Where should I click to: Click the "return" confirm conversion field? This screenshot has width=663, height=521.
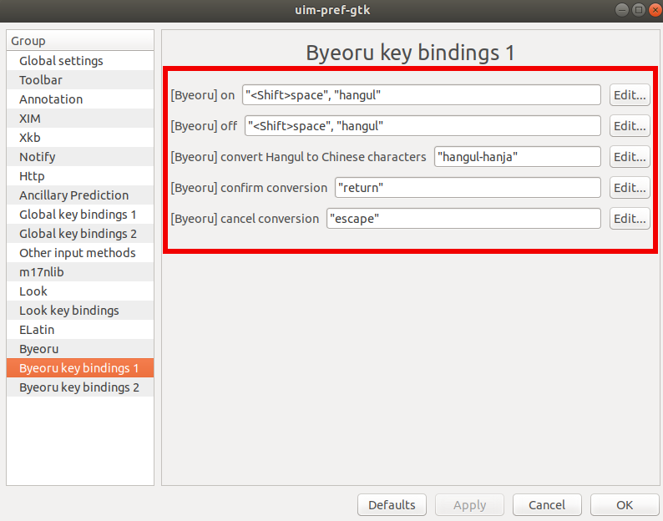click(468, 188)
